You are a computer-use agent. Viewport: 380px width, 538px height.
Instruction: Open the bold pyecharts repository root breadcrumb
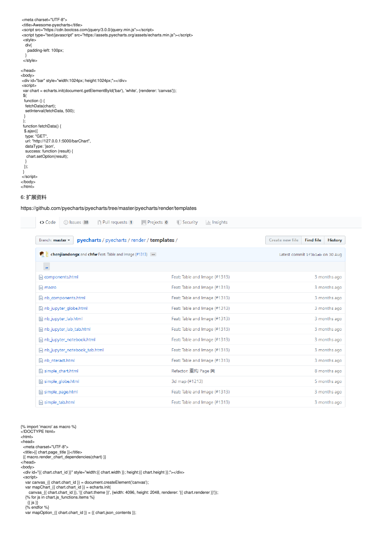[89, 240]
